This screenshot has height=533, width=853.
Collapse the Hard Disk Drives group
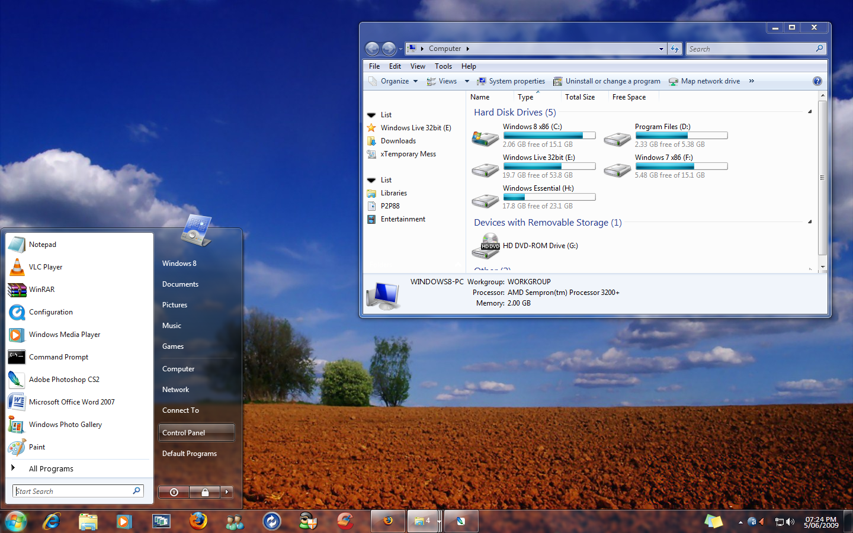click(x=810, y=112)
